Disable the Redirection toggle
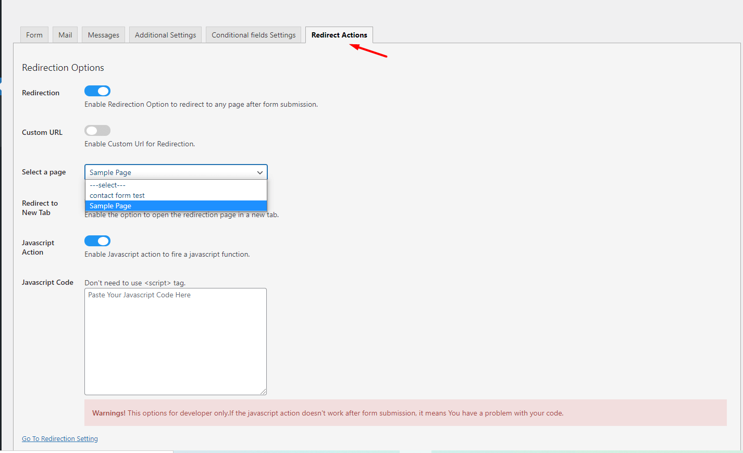The width and height of the screenshot is (743, 453). 97,91
